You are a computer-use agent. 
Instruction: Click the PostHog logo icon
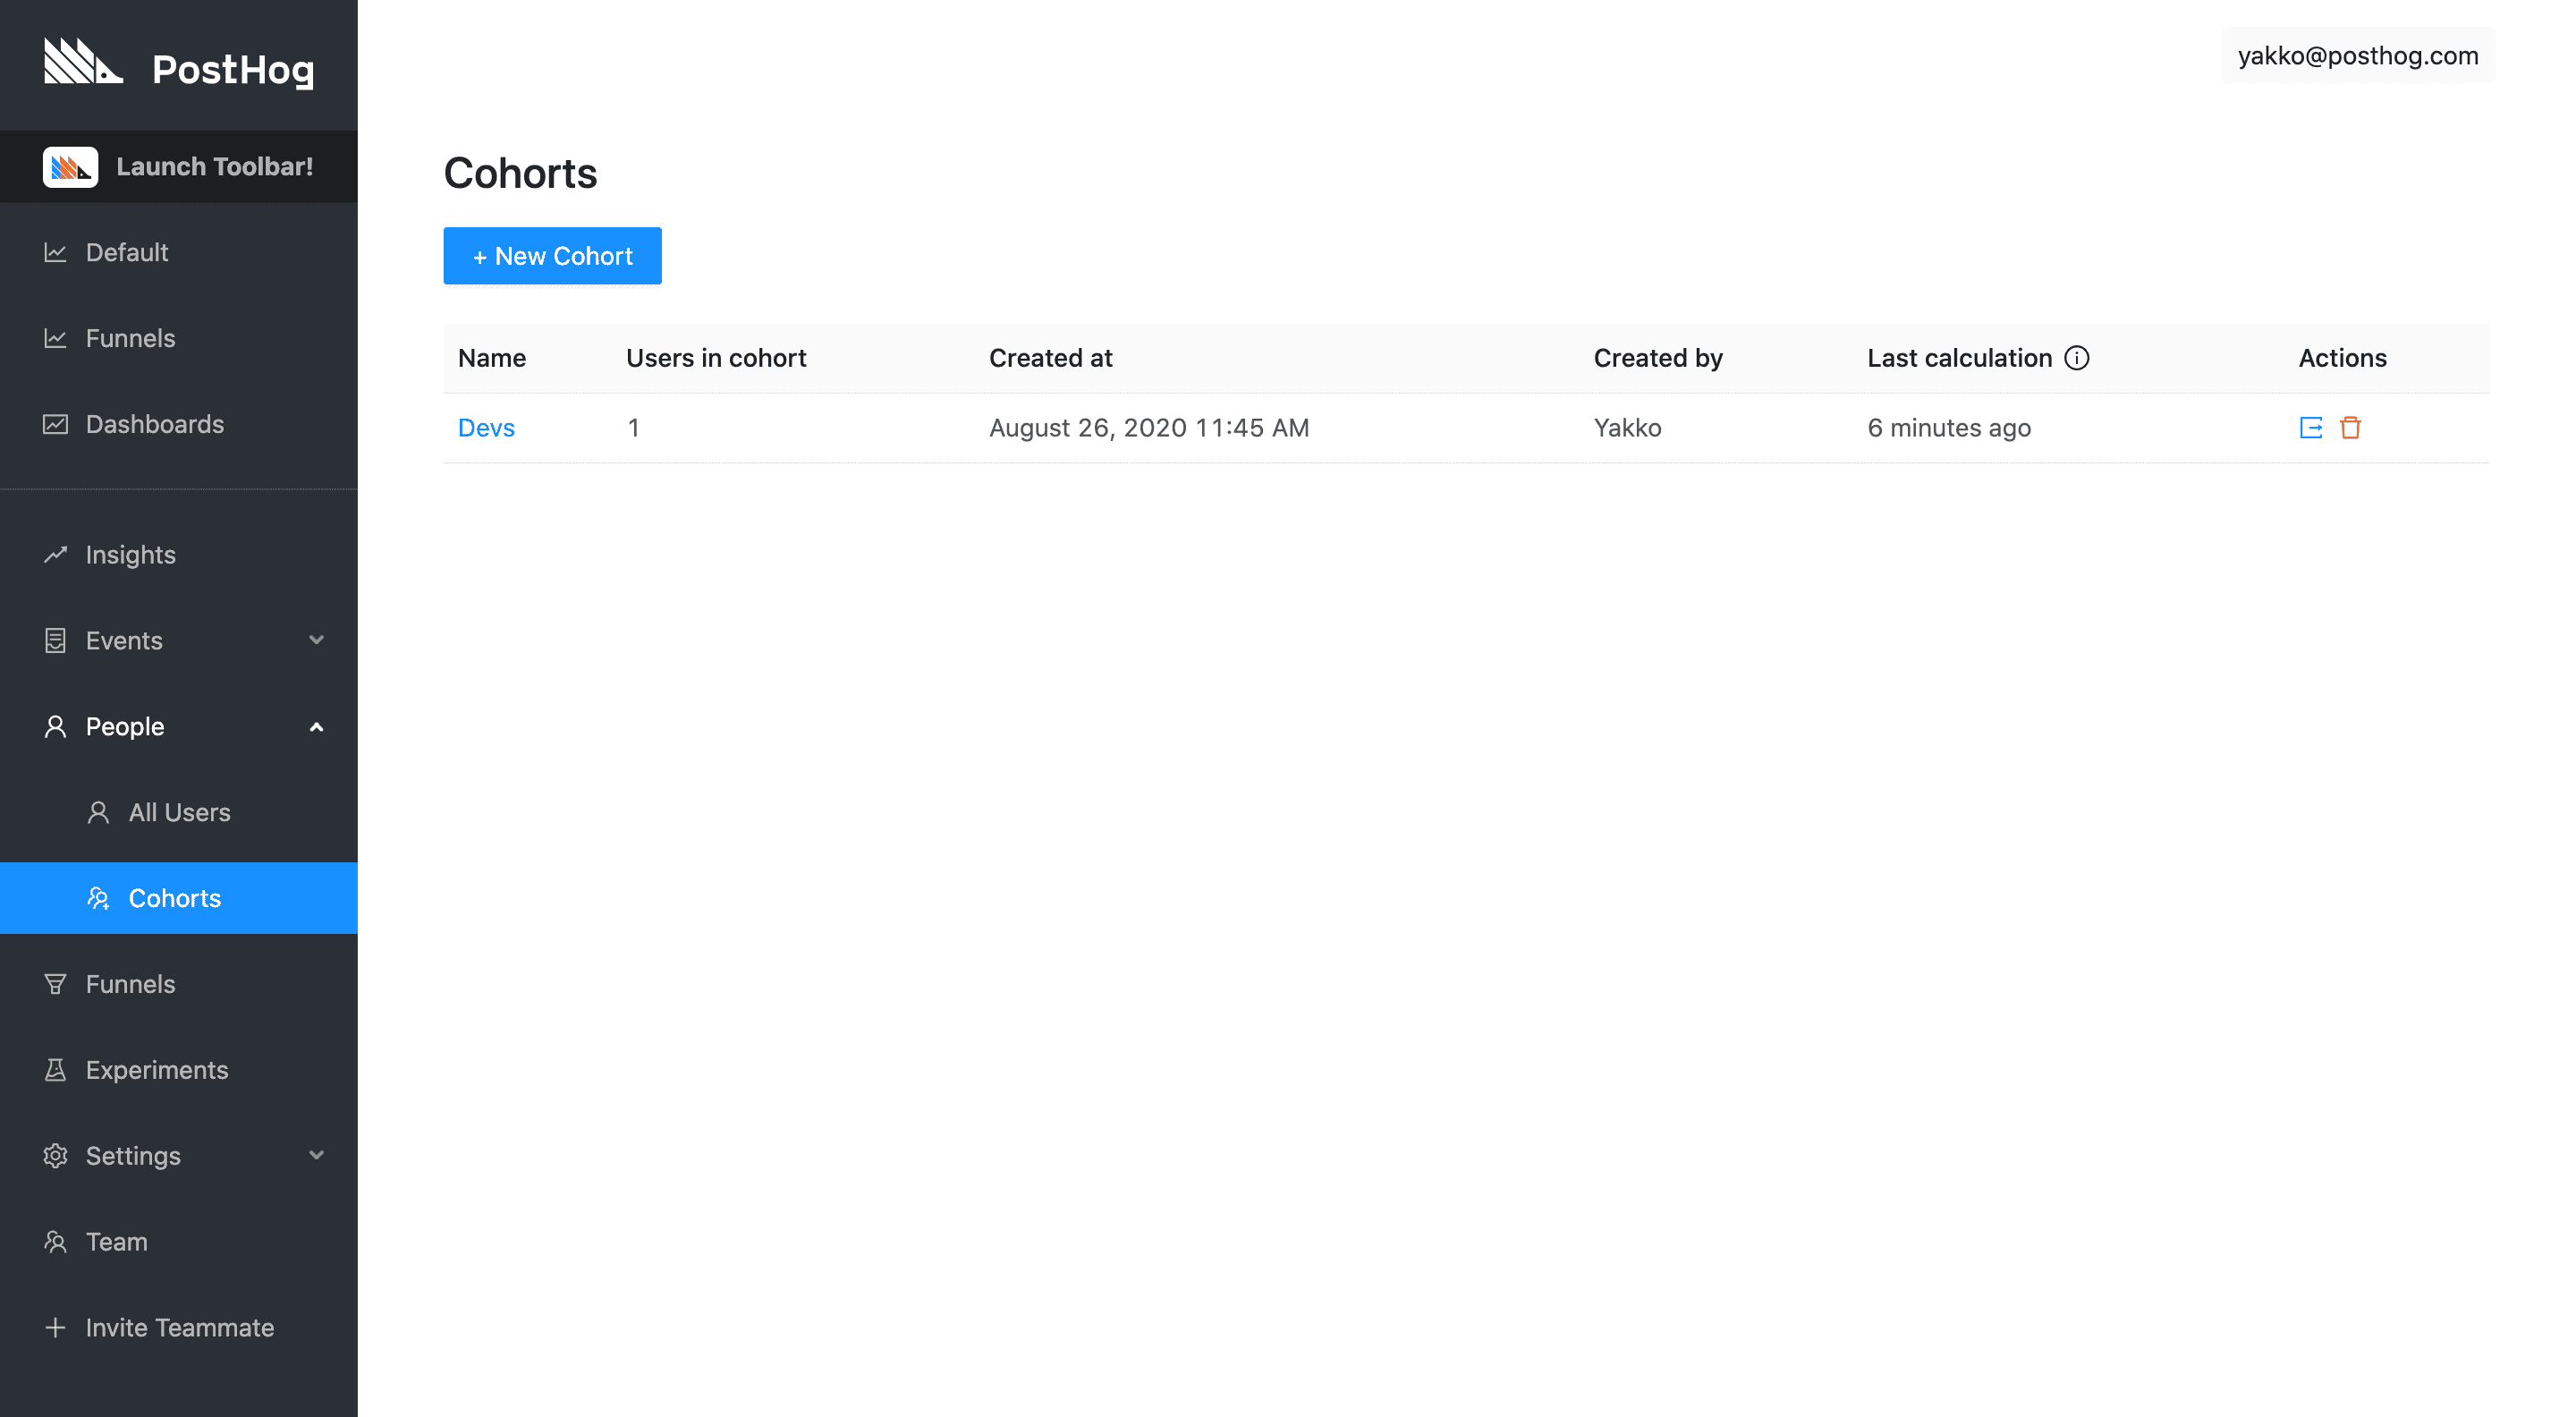83,62
